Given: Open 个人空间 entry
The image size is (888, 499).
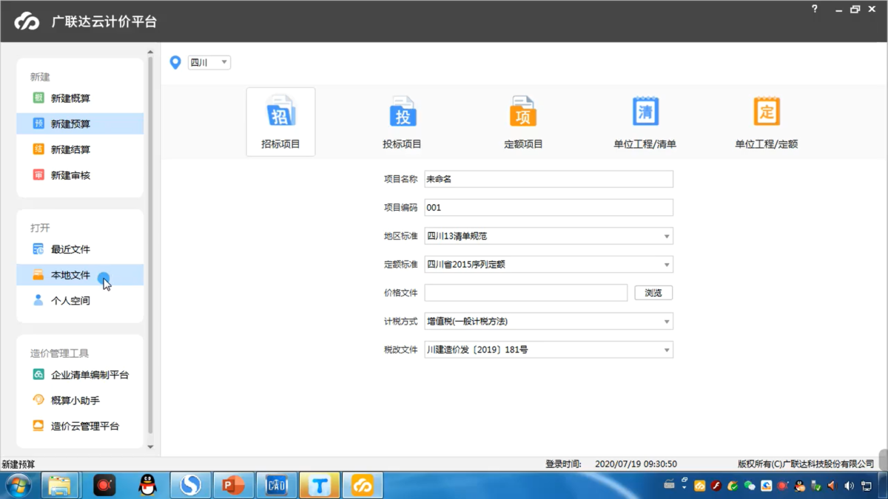Looking at the screenshot, I should pos(80,301).
